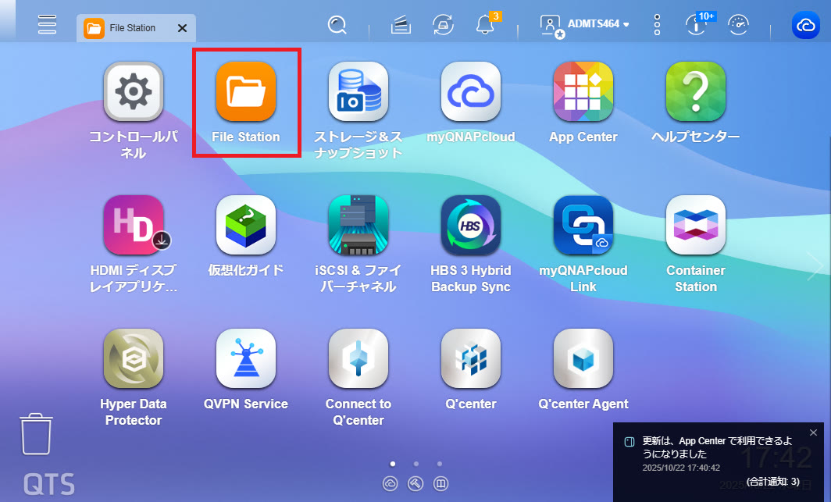Image resolution: width=831 pixels, height=502 pixels.
Task: Switch to the File Station taskbar tab
Action: pos(129,28)
